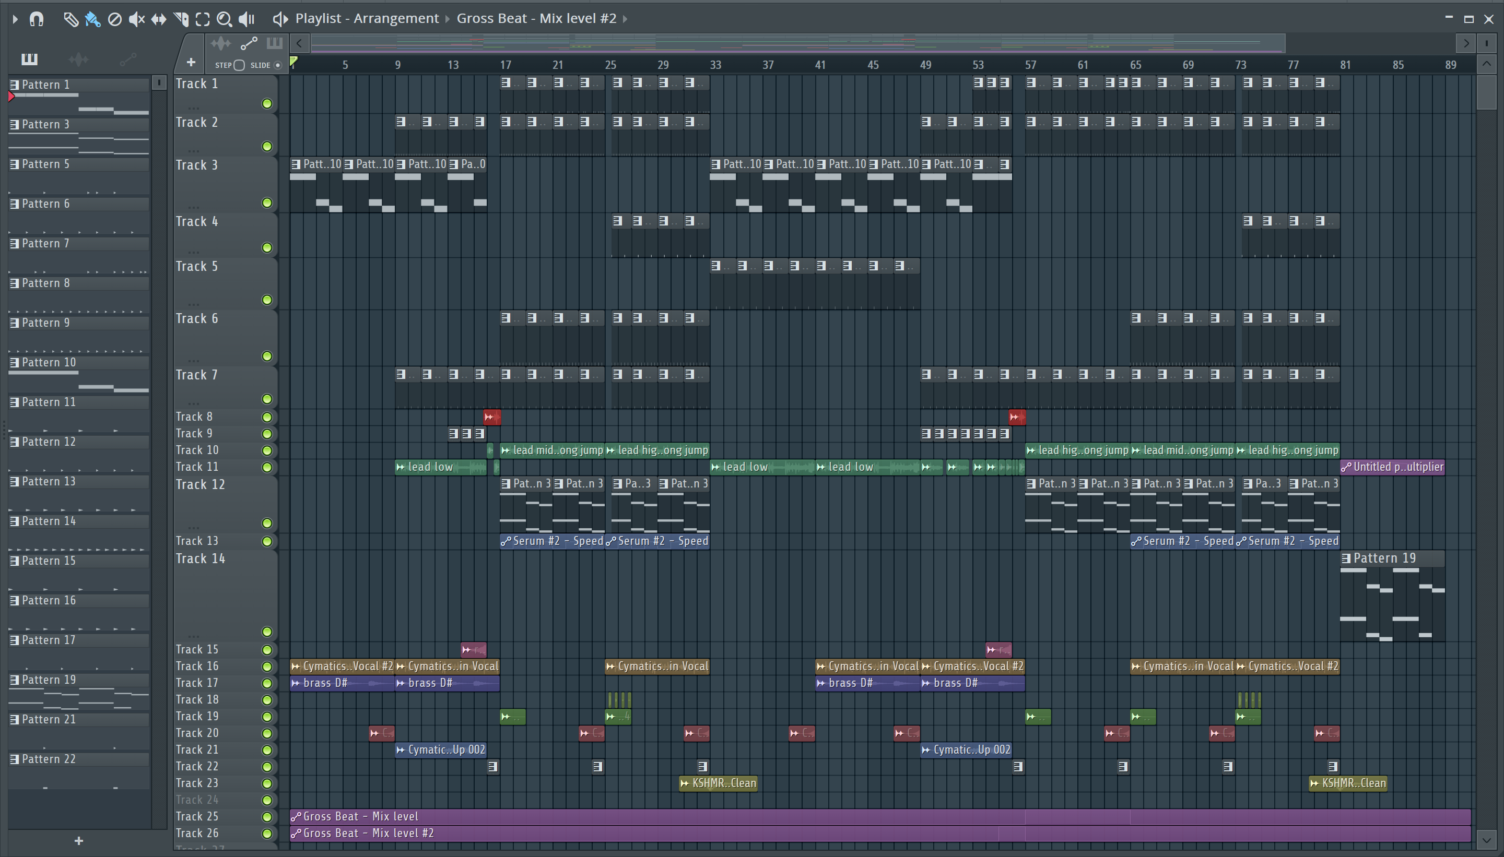Open Track 3 options dots

193,207
